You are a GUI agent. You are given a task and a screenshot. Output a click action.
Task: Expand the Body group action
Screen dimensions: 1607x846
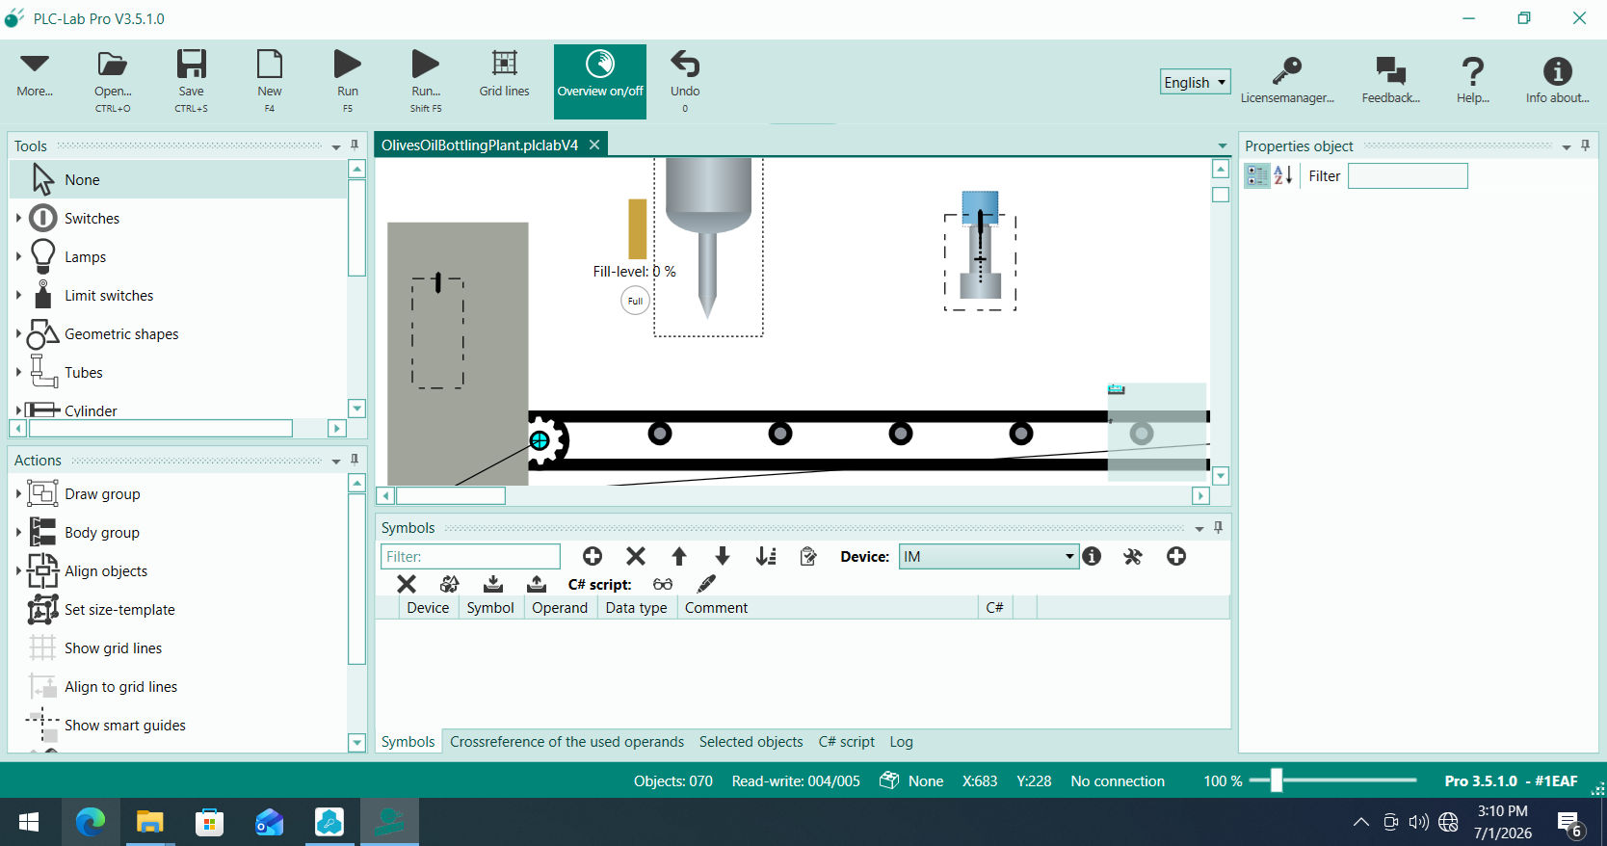(18, 532)
